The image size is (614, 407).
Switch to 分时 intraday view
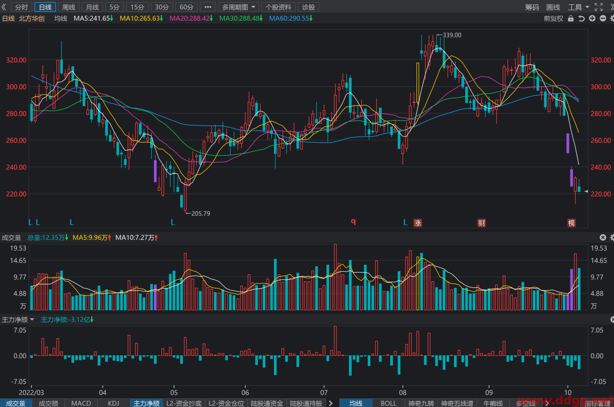pyautogui.click(x=21, y=7)
